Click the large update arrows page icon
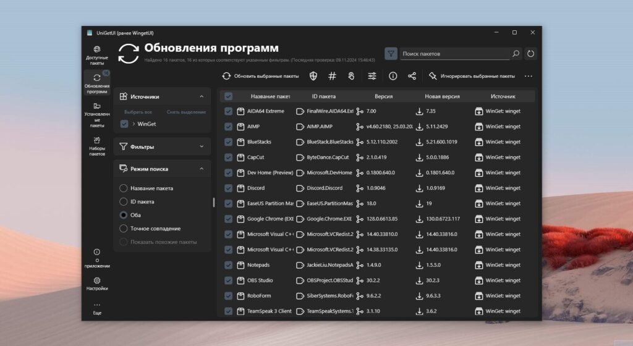633x346 pixels. point(129,54)
